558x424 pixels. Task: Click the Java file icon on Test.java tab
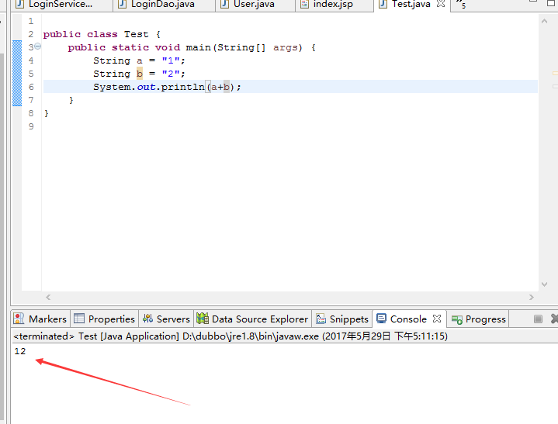click(x=383, y=5)
